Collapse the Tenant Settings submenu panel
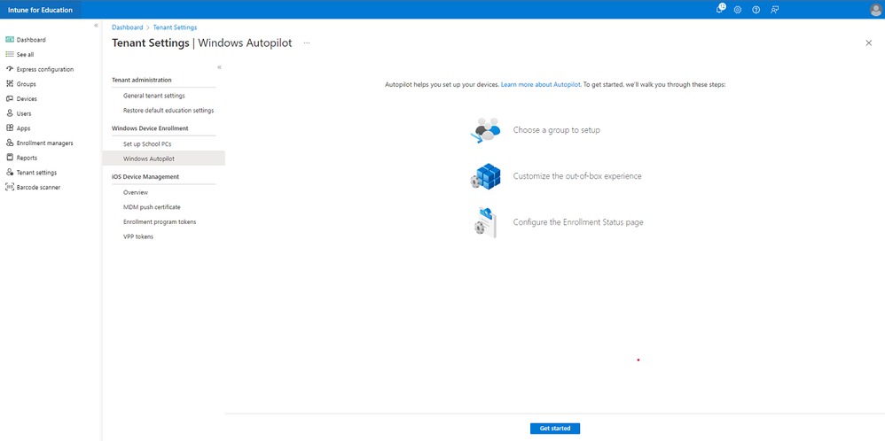The image size is (885, 441). click(220, 67)
